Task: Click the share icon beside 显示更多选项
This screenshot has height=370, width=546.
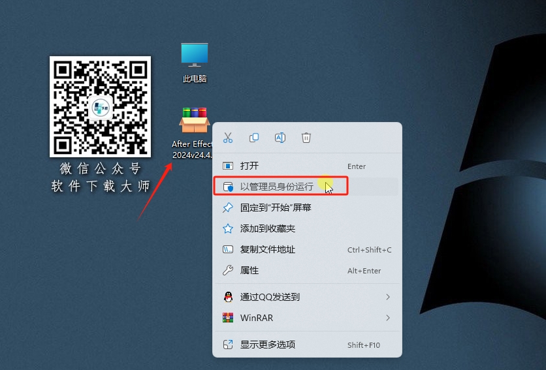Action: 228,345
